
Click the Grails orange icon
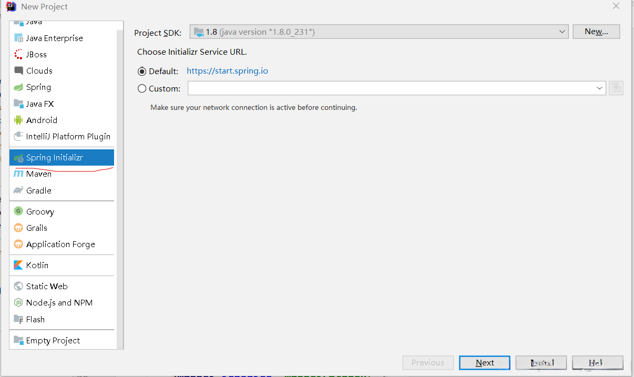click(18, 228)
